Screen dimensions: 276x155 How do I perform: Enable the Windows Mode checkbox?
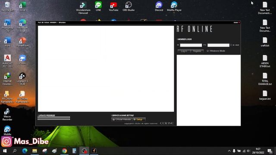coord(208,51)
